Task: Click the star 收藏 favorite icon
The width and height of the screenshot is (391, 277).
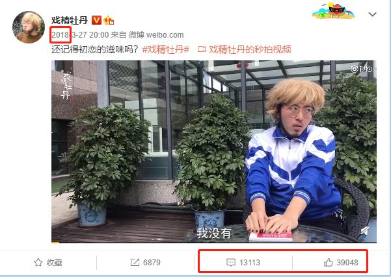Action: coord(38,262)
